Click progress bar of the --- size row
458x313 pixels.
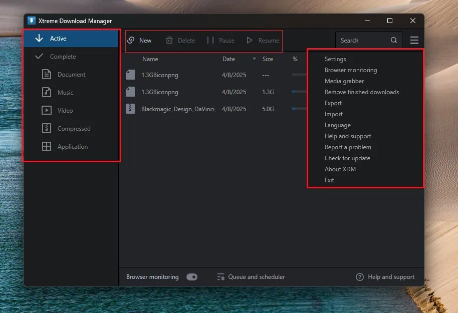click(299, 75)
